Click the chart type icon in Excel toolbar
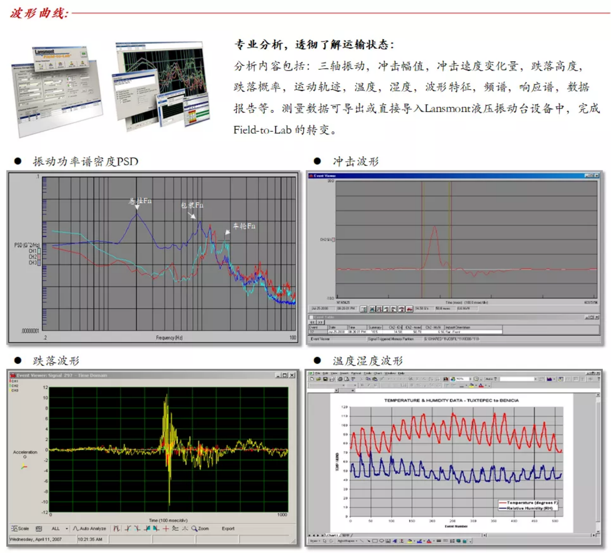This screenshot has width=611, height=553. pos(549,379)
